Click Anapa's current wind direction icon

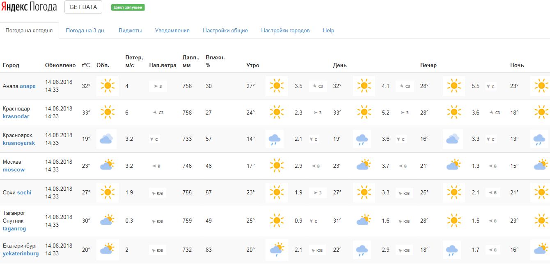158,86
